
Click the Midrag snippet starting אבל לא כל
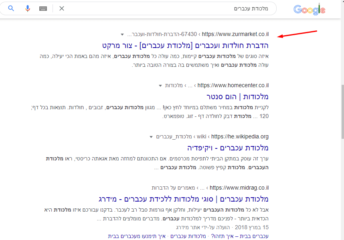click(x=156, y=214)
